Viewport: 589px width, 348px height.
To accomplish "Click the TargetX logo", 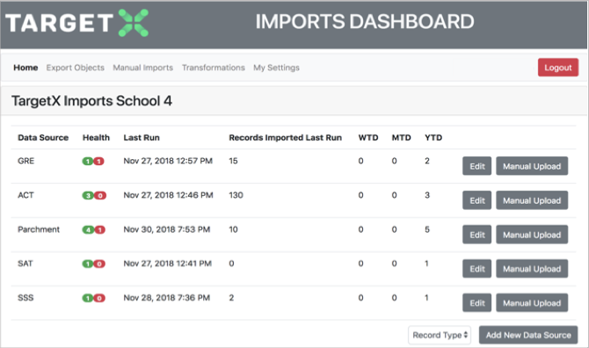I will point(77,23).
